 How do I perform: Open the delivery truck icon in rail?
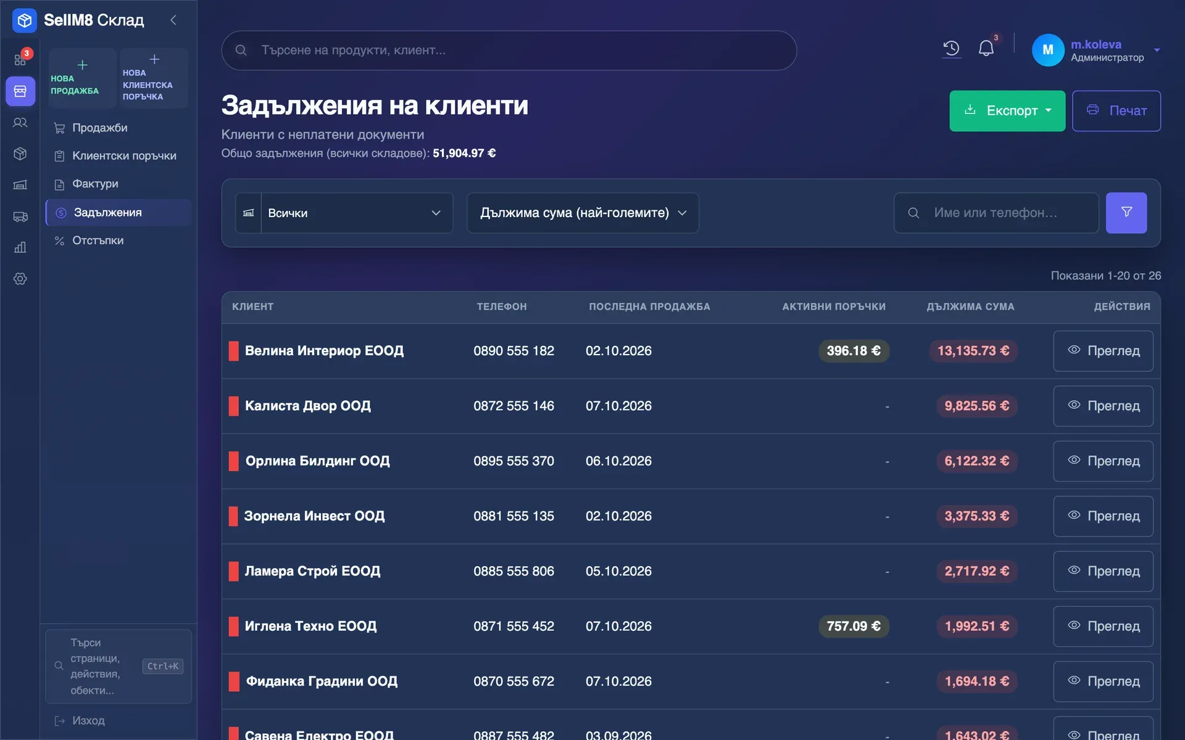coord(20,216)
